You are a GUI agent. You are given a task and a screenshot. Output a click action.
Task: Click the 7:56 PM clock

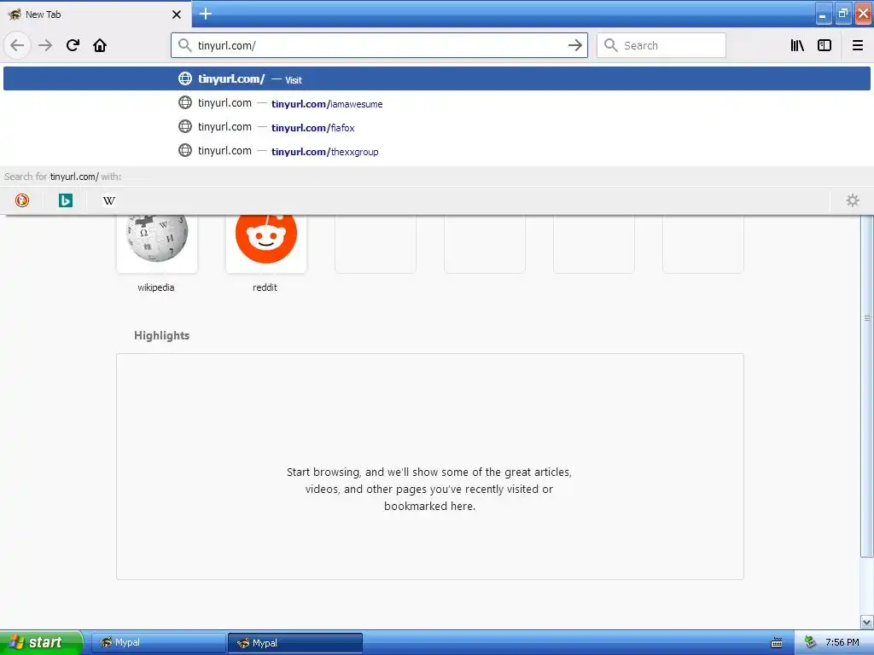click(x=842, y=642)
